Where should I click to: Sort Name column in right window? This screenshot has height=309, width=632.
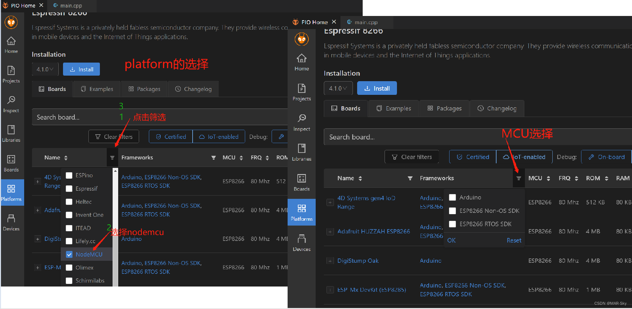pyautogui.click(x=360, y=178)
